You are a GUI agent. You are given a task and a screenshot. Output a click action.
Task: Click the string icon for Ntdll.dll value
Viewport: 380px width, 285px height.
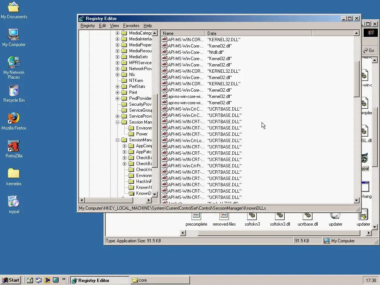(x=164, y=52)
